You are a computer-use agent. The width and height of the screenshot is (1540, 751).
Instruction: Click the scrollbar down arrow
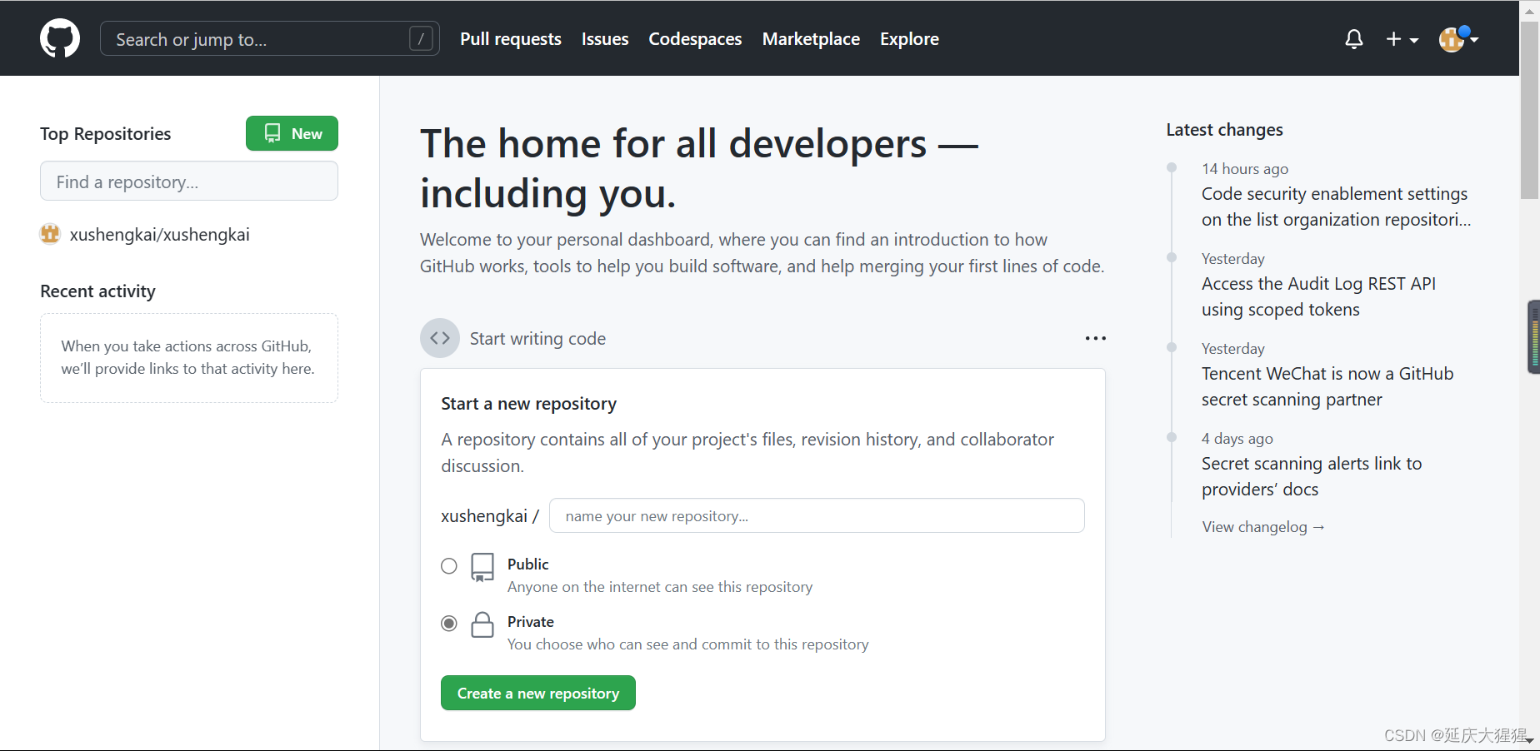(x=1529, y=740)
